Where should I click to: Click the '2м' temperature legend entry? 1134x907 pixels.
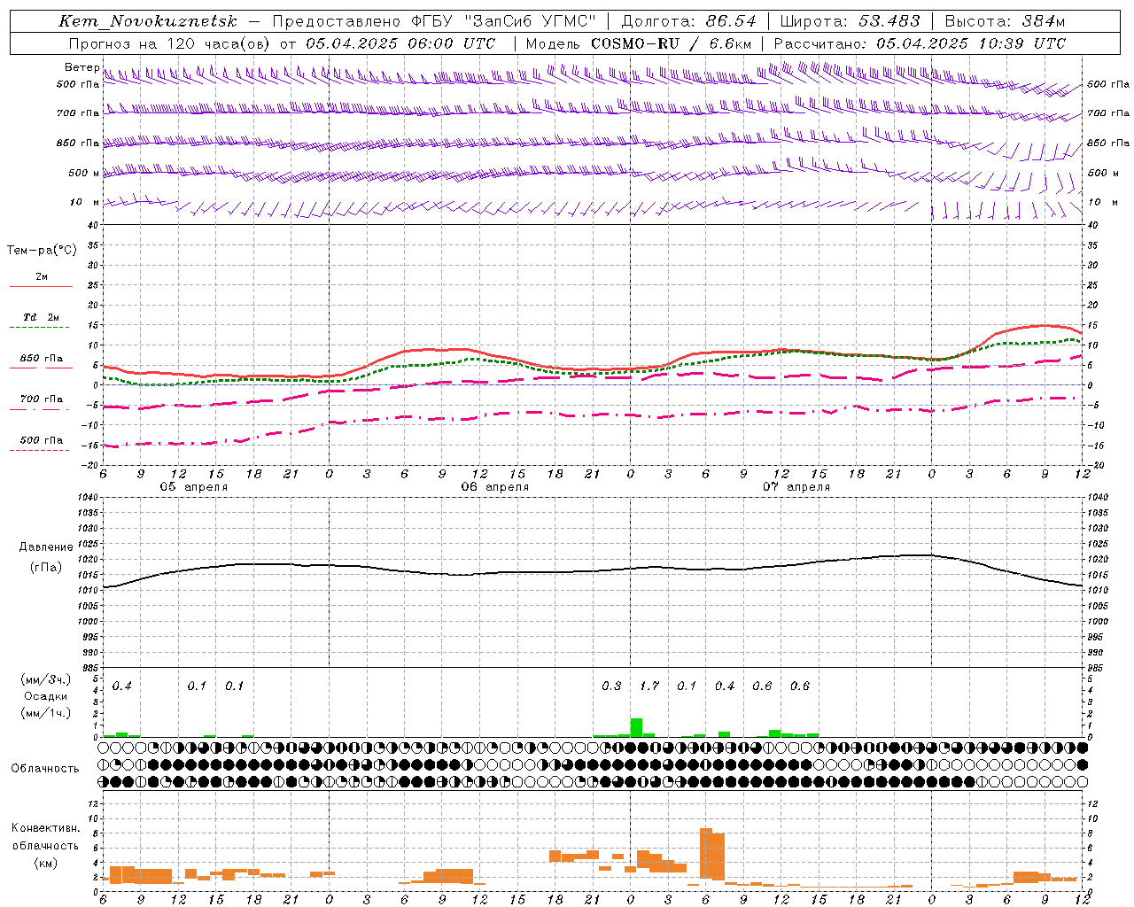(42, 277)
